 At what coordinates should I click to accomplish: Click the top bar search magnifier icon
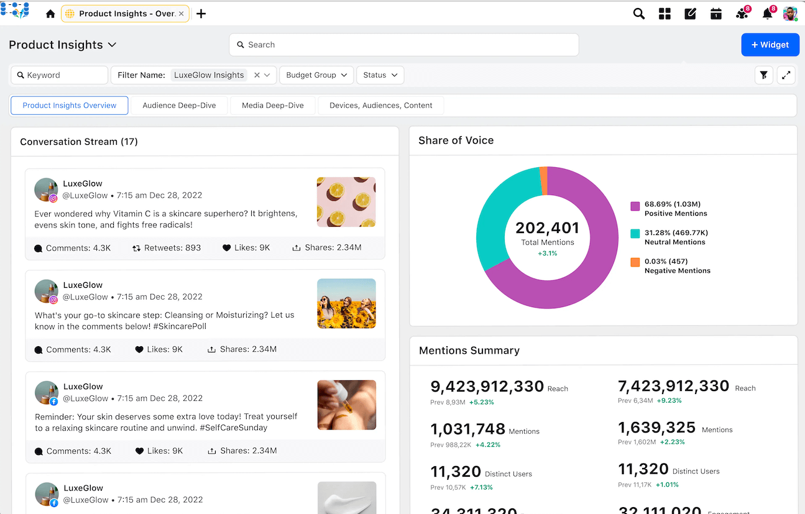pyautogui.click(x=638, y=14)
